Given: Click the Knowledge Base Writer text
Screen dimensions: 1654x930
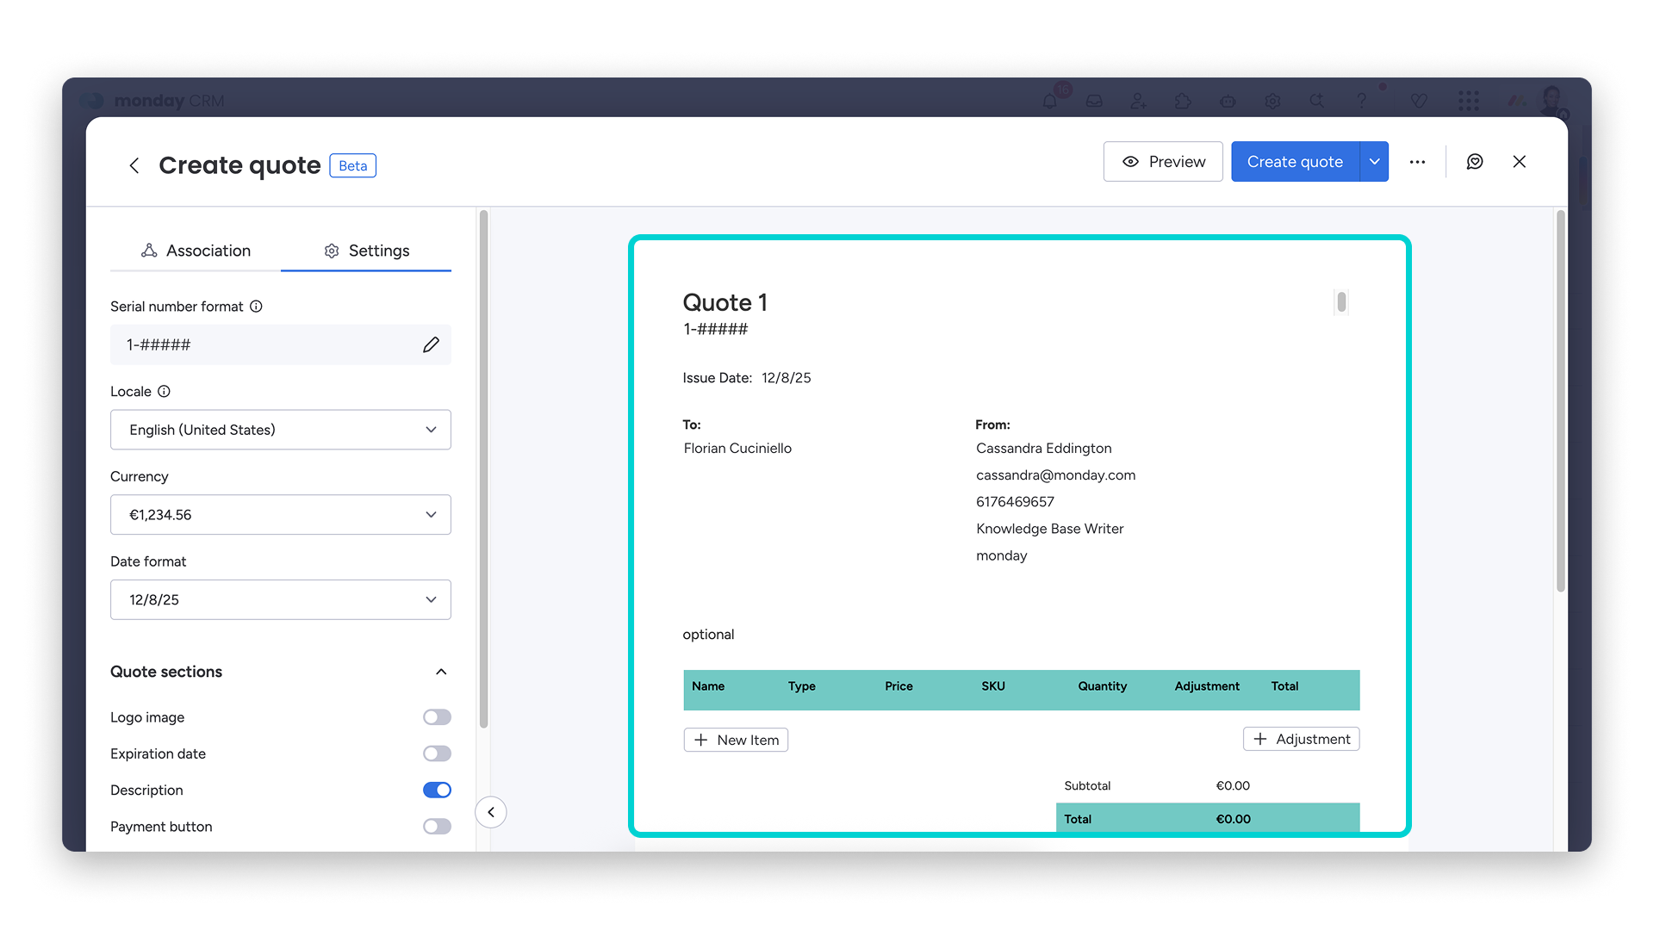Looking at the screenshot, I should coord(1049,529).
